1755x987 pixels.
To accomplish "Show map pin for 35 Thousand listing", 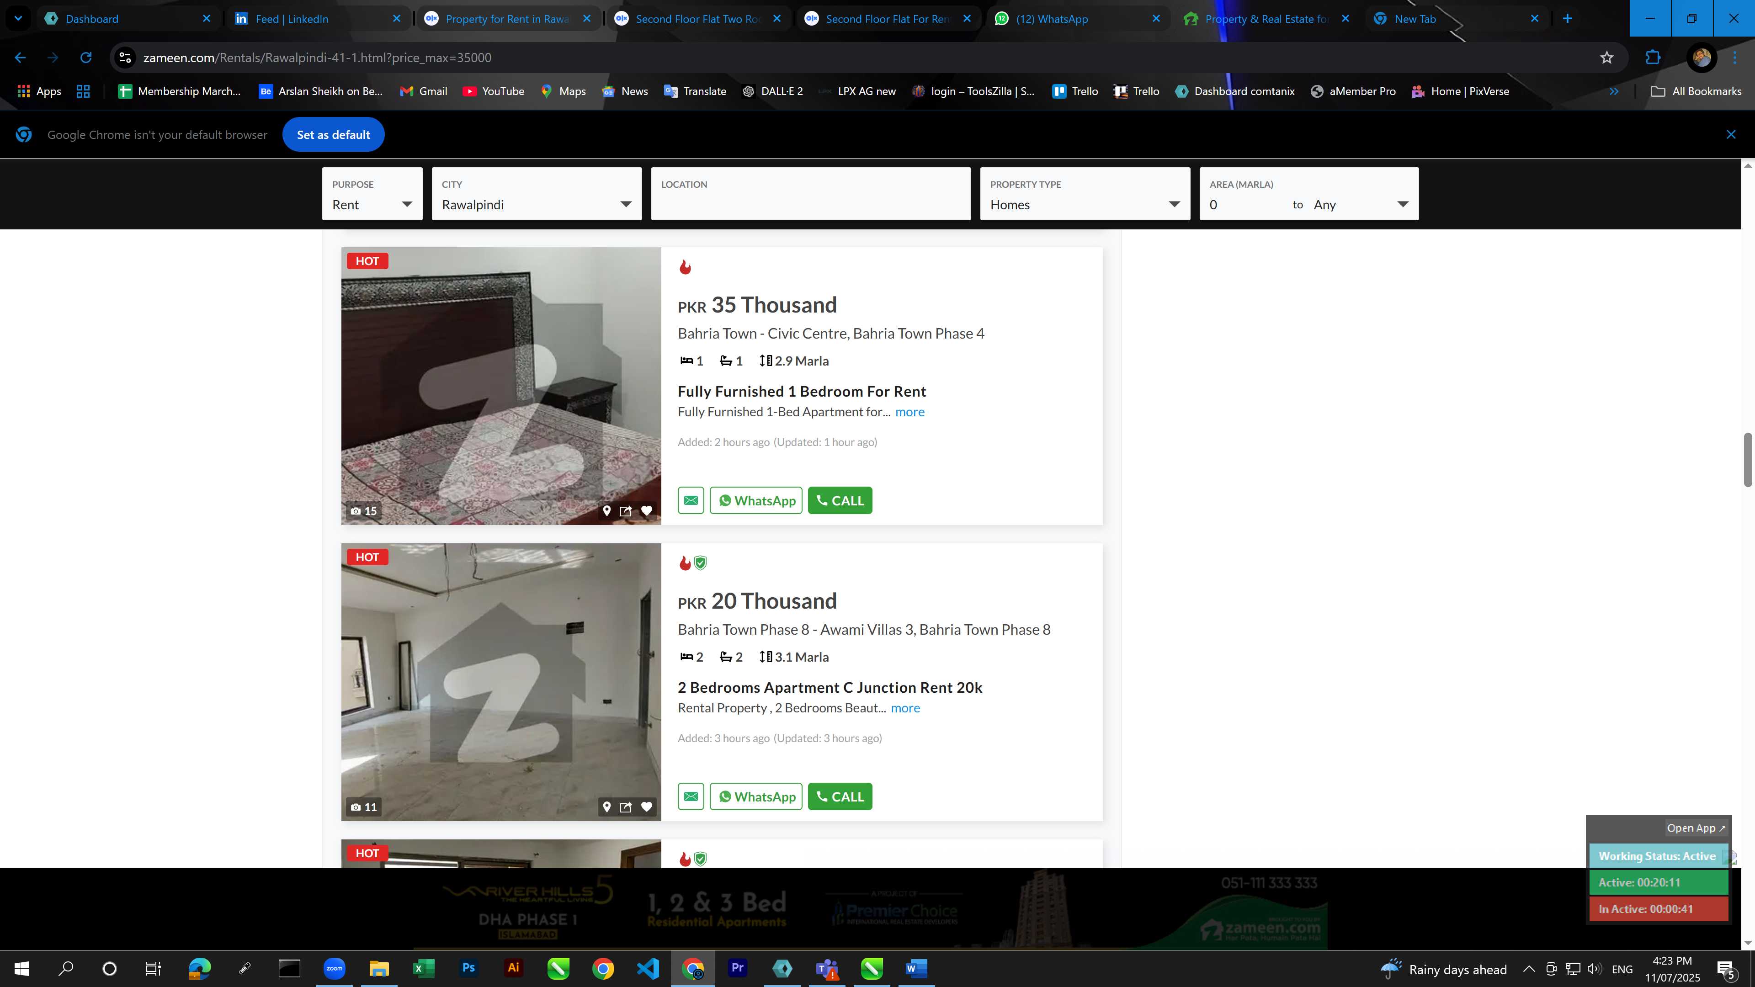I will [x=606, y=511].
